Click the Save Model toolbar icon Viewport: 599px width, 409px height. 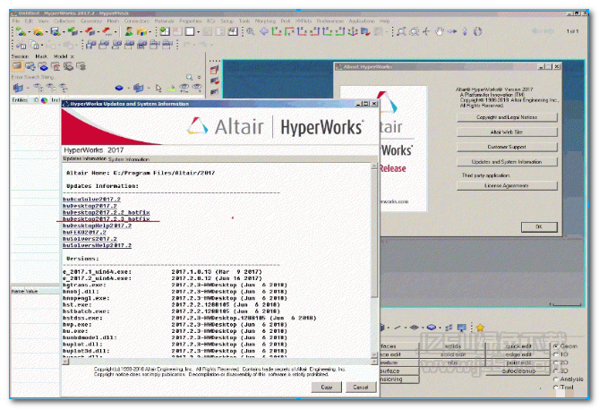click(x=55, y=31)
